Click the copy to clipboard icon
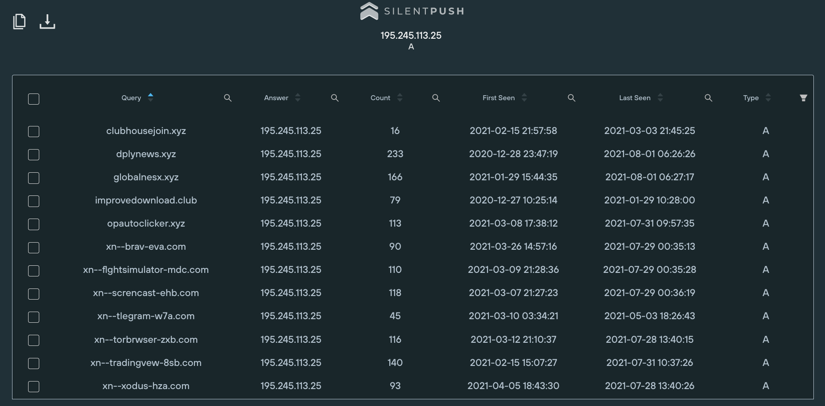Viewport: 825px width, 406px height. (19, 21)
